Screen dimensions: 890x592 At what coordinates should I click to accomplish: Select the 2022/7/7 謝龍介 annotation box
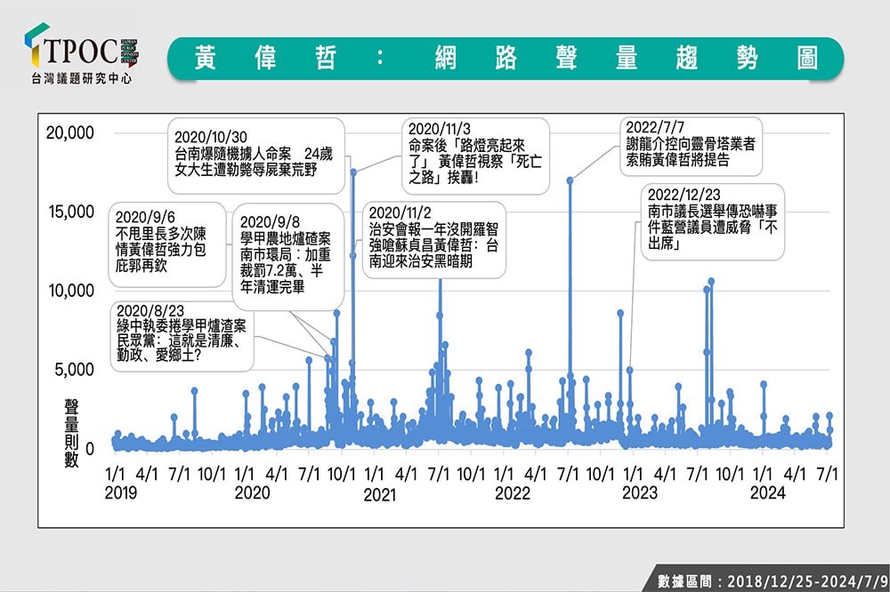pyautogui.click(x=693, y=148)
